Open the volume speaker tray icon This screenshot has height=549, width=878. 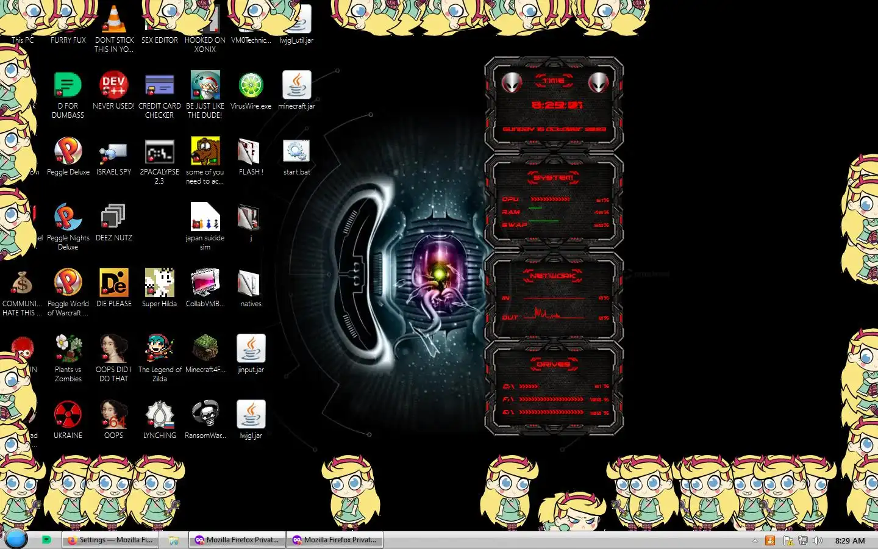818,540
